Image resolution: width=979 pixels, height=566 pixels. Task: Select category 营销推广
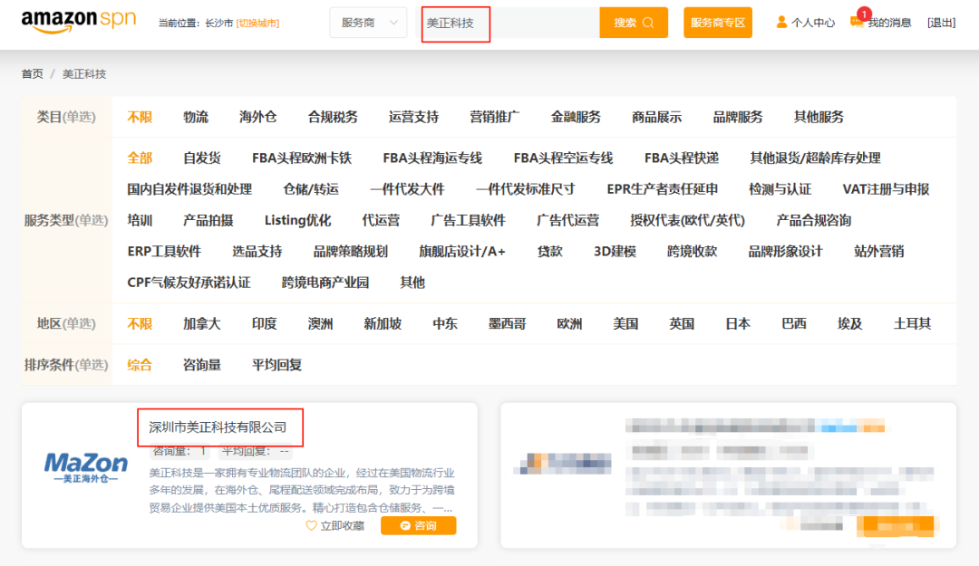[495, 117]
